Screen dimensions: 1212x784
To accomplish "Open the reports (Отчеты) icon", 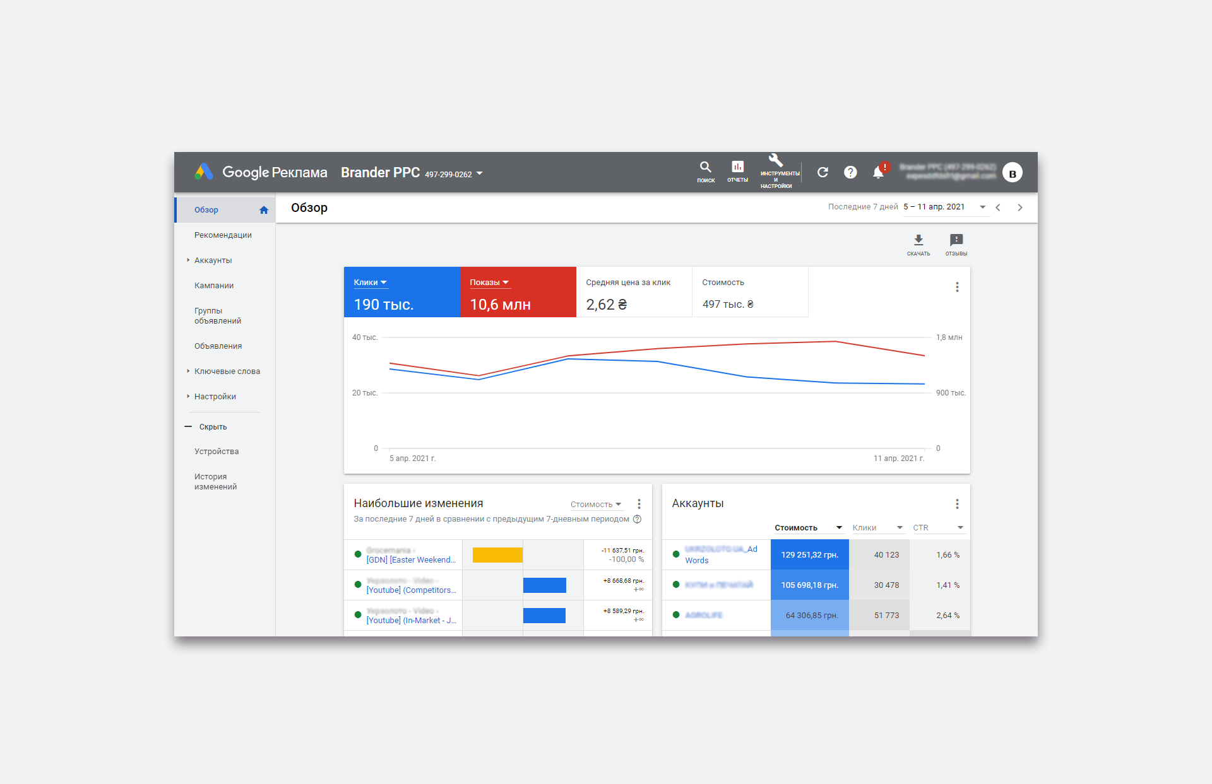I will tap(737, 168).
